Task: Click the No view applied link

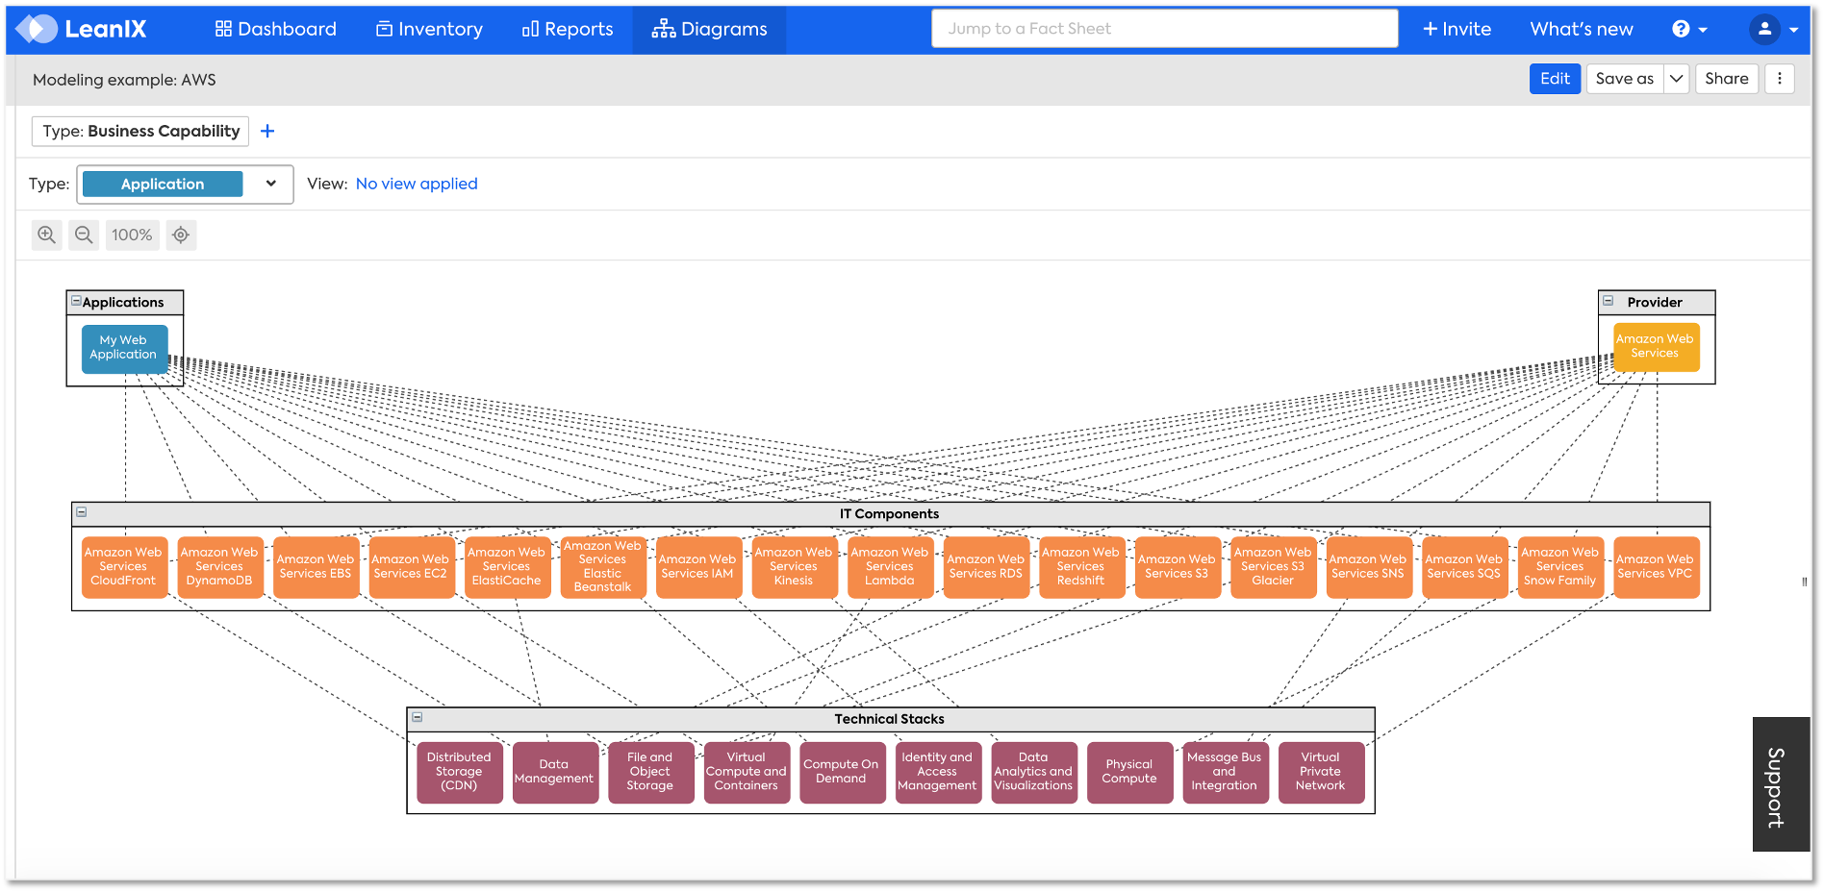Action: 417,184
